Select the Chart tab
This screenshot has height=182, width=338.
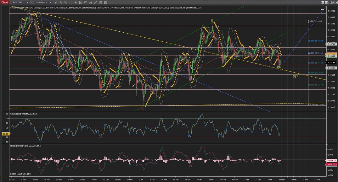pyautogui.click(x=4, y=3)
